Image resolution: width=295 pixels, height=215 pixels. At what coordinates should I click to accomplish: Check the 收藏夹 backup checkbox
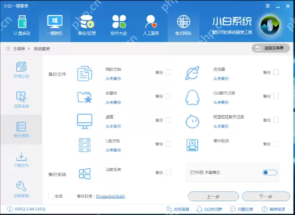(169, 96)
